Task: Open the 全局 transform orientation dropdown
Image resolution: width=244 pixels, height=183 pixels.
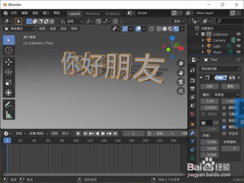Action: 71,22
